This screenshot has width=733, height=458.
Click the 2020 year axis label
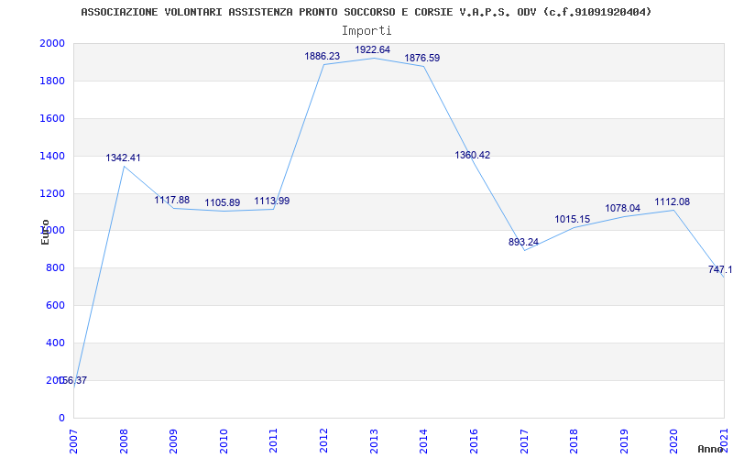click(x=673, y=442)
